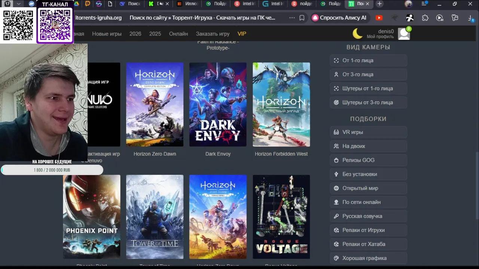Image resolution: width=479 pixels, height=269 pixels.
Task: Open the extensions puzzle icon
Action: pyautogui.click(x=425, y=18)
